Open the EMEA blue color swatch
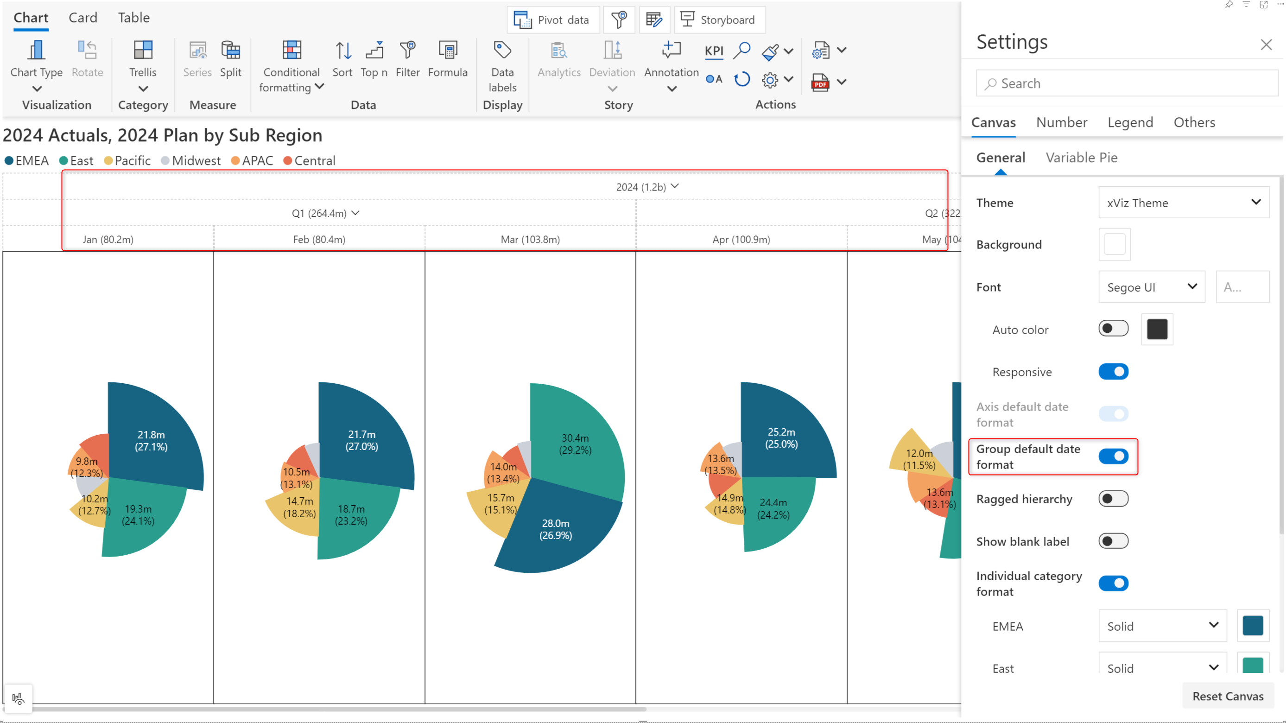This screenshot has height=723, width=1286. pyautogui.click(x=1253, y=626)
